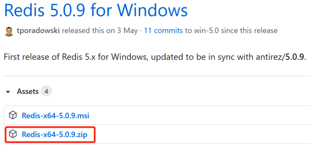Click the package icon beside Redis-x64-5.0.9.zip

[13, 135]
